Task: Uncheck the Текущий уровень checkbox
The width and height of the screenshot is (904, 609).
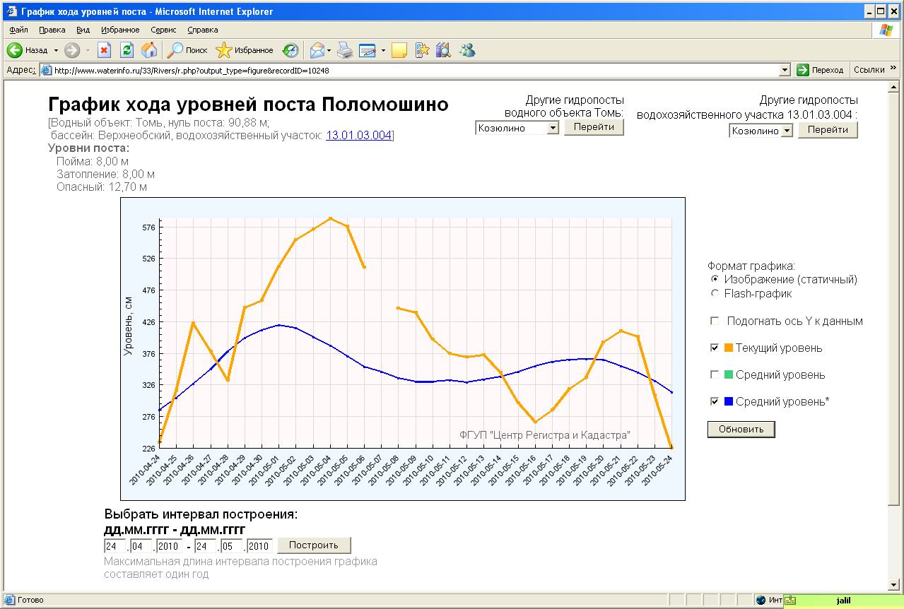Action: click(715, 348)
